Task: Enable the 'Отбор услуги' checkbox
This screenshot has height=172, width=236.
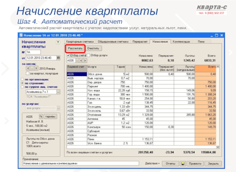Action: click(x=88, y=55)
